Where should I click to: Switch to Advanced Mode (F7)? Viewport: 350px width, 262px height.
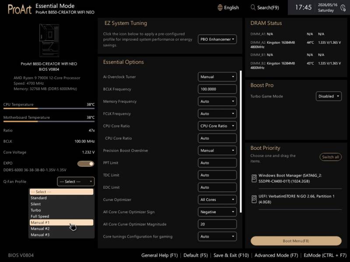click(x=276, y=255)
